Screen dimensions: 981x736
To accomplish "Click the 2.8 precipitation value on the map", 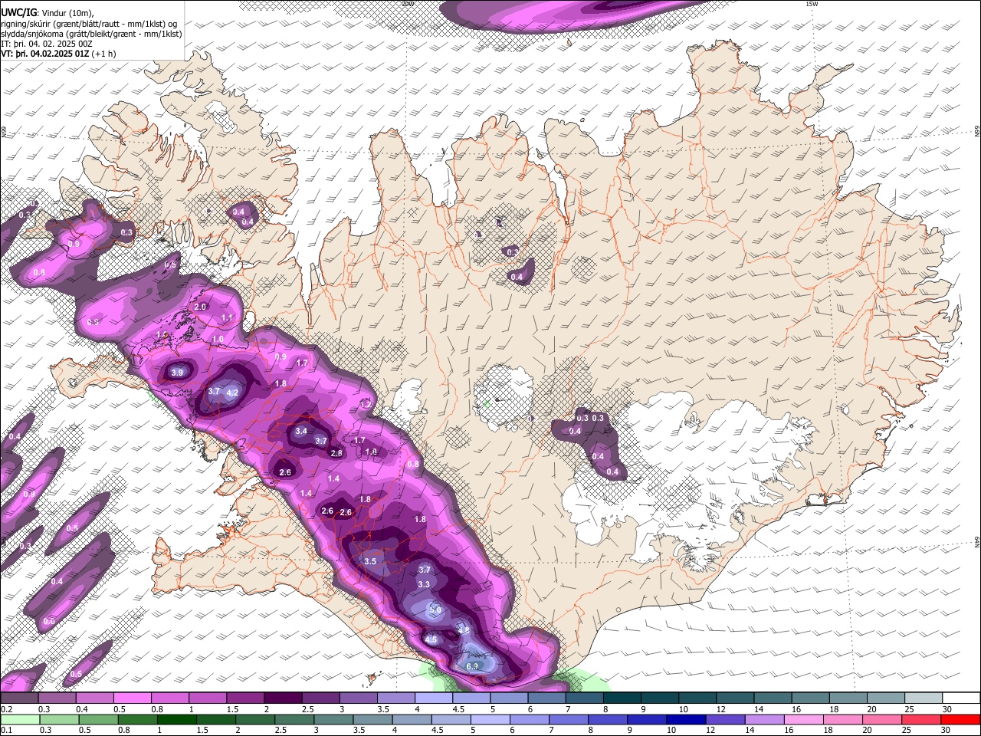I will tap(336, 453).
